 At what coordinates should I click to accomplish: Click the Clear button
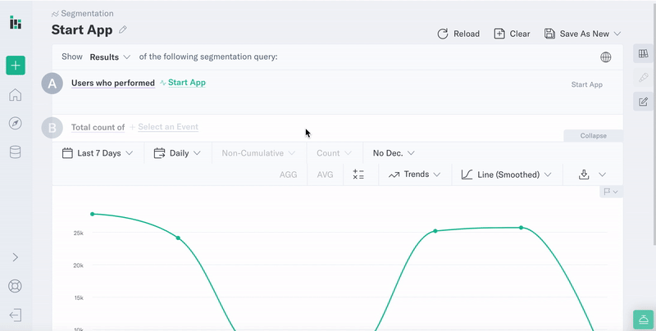(512, 34)
